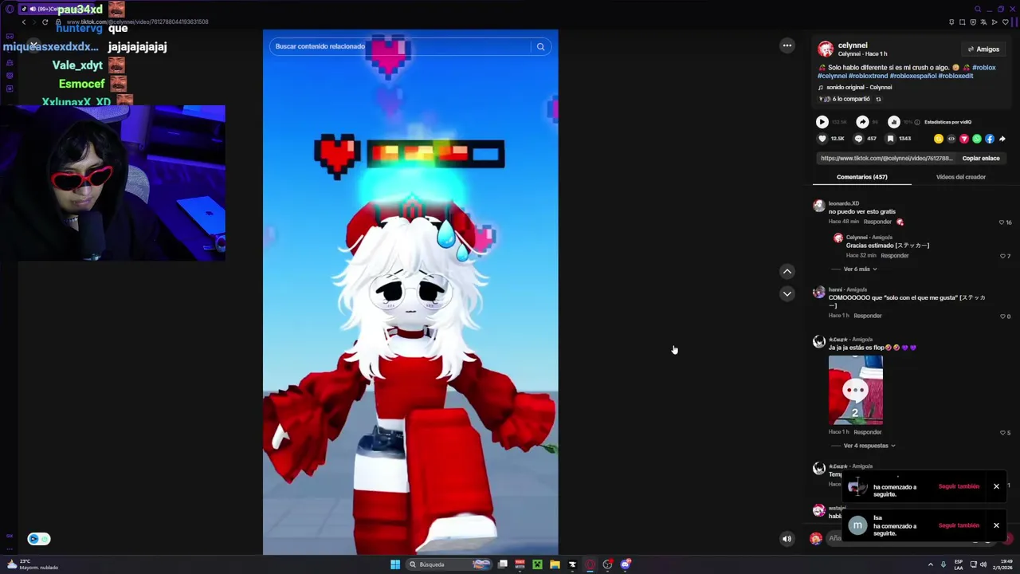
Task: Share the video to Facebook
Action: point(990,139)
